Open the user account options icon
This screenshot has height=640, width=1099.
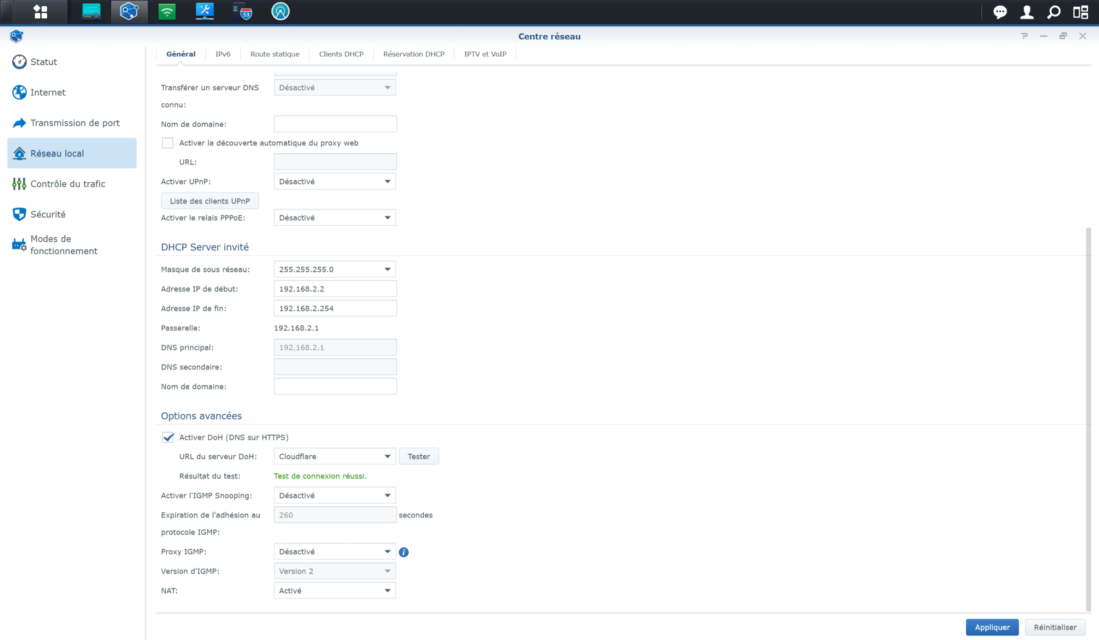pos(1027,12)
